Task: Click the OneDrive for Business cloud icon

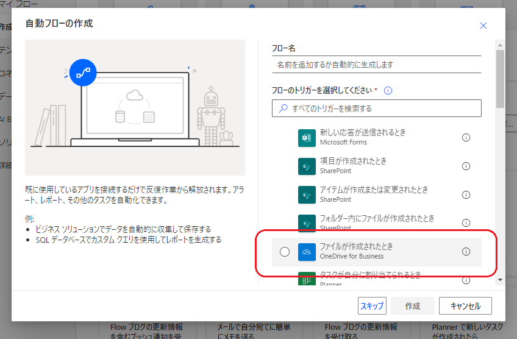Action: [x=307, y=252]
